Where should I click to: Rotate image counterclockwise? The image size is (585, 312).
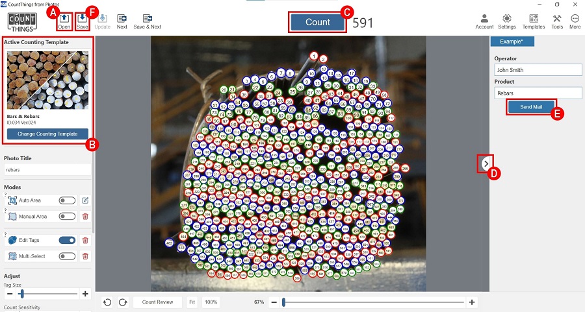[108, 302]
